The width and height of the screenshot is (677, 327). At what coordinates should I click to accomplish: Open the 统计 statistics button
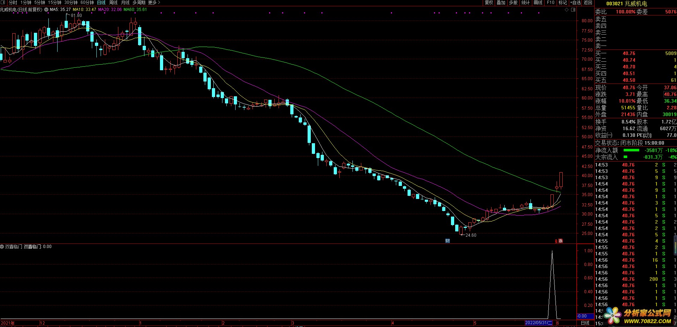(525, 2)
